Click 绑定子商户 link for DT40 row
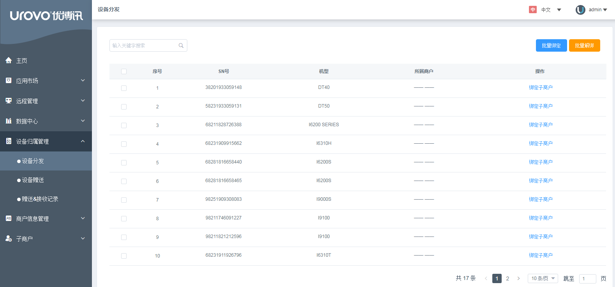 click(x=541, y=88)
